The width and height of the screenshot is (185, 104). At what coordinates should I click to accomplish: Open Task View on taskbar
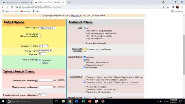(56, 101)
